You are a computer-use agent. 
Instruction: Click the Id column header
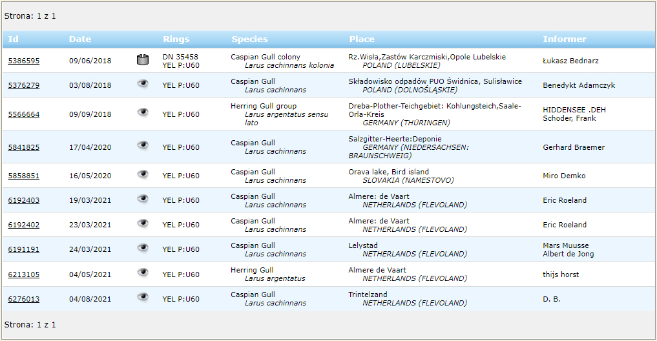point(13,39)
